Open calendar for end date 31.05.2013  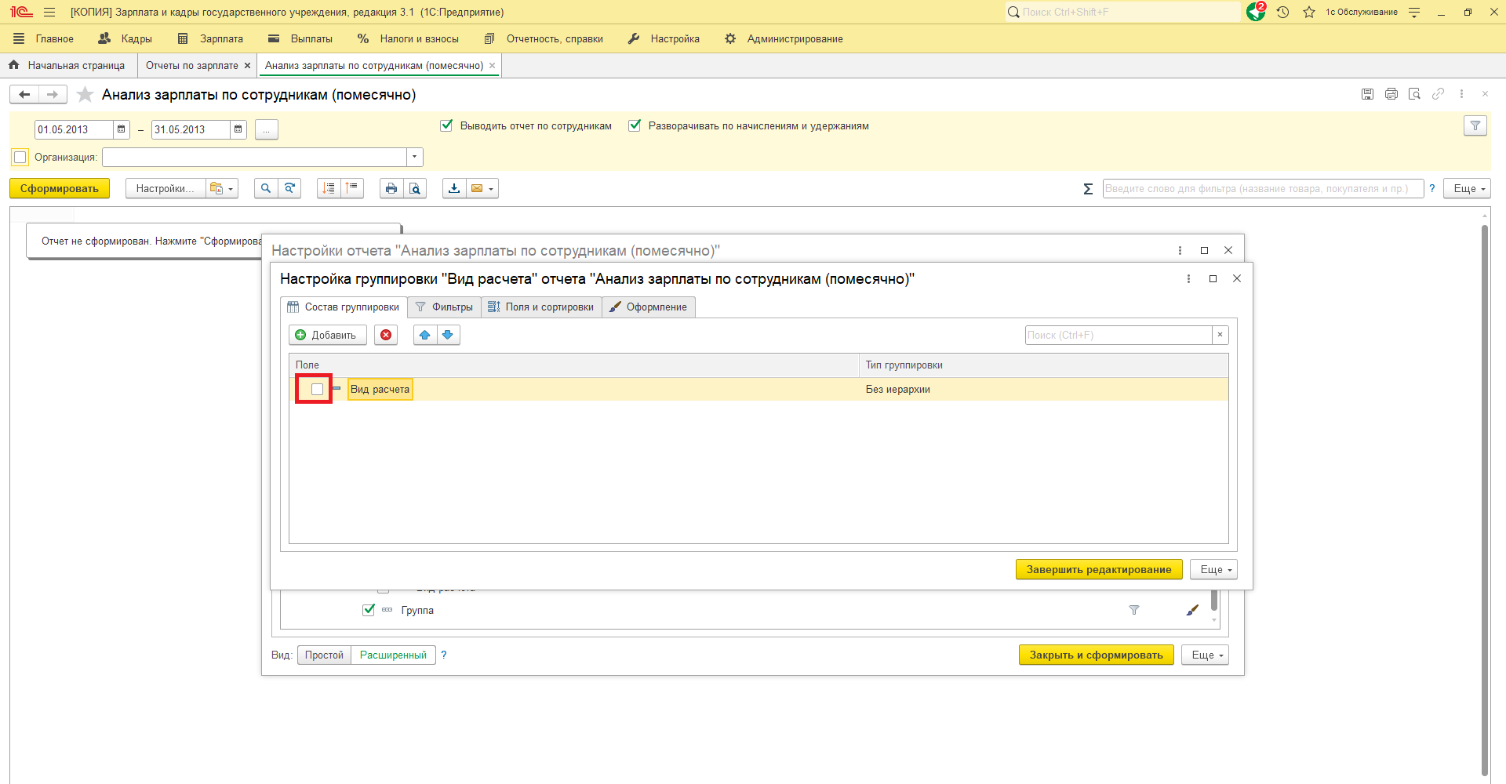tap(238, 129)
